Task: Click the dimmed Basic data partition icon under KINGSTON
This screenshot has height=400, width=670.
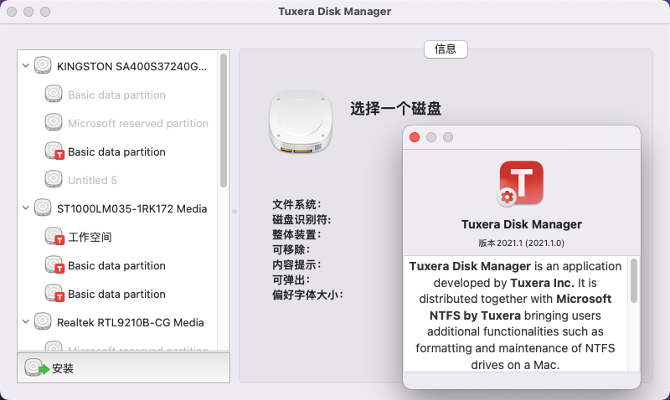Action: [54, 94]
